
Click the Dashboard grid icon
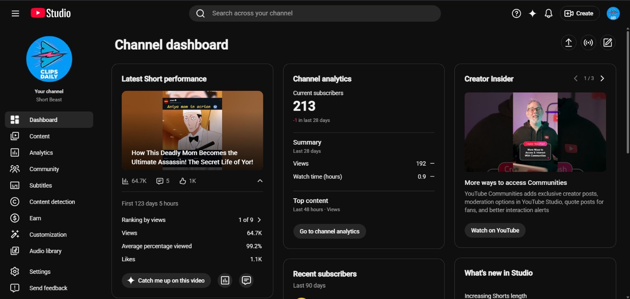15,120
